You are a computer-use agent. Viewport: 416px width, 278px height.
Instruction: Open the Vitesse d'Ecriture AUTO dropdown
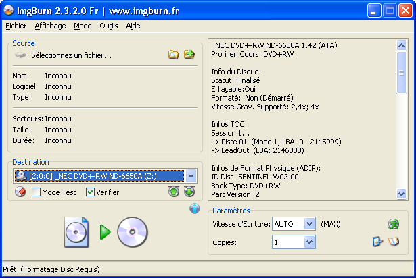(x=309, y=224)
